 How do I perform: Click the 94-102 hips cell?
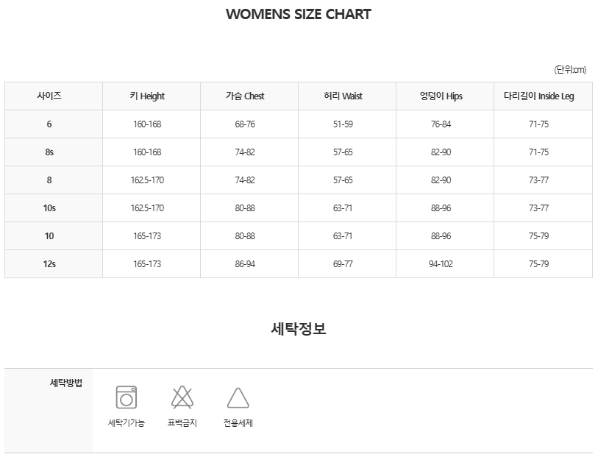point(441,264)
